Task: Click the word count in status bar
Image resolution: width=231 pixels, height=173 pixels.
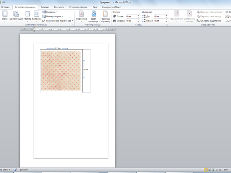Action: coord(5,170)
